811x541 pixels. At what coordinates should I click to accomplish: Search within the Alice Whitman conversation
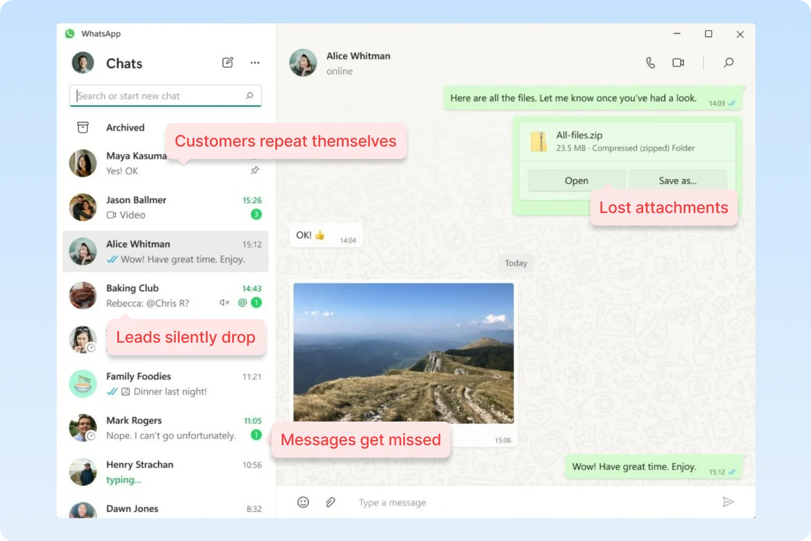pos(728,63)
